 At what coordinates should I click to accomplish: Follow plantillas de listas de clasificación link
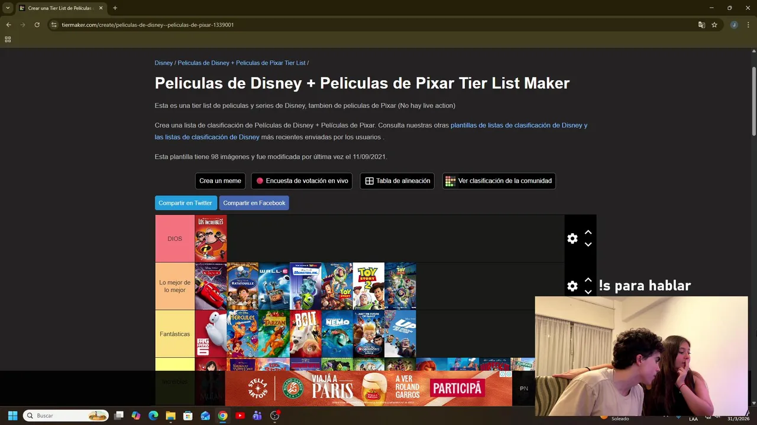519,125
